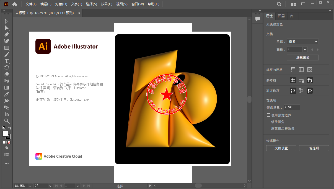
Task: Select the Zoom tool in toolbar
Action: pyautogui.click(x=7, y=121)
